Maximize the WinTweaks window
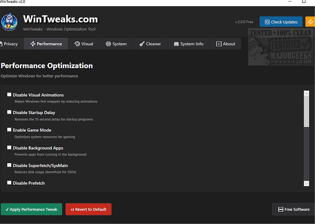This screenshot has height=224, width=315. (304, 2)
